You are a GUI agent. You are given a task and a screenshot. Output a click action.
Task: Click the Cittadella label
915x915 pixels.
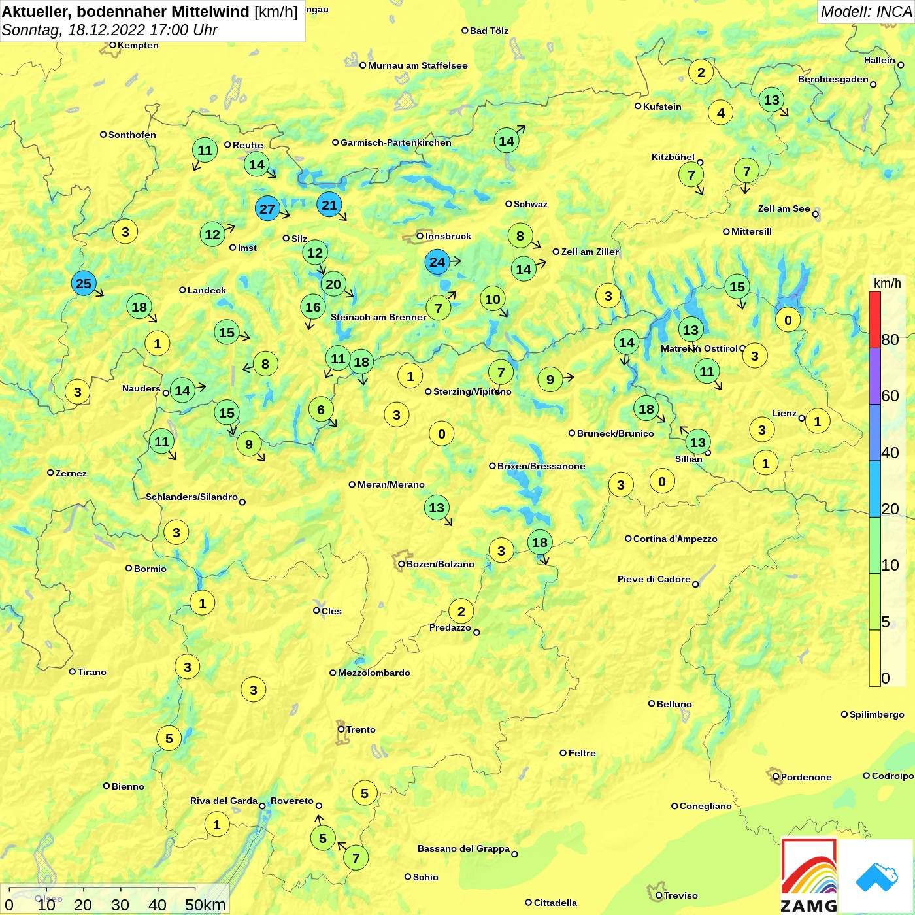556,903
